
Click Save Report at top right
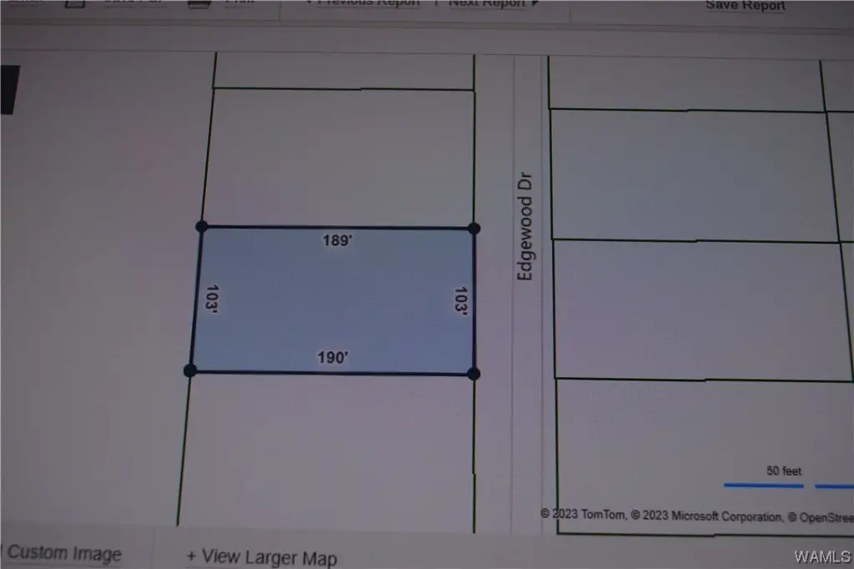(745, 6)
